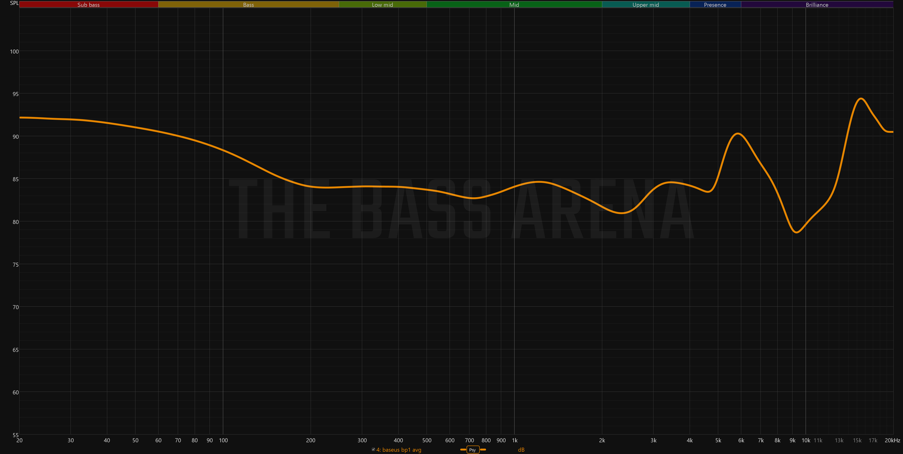Select the Low mid frequency band header
903x454 pixels.
[383, 5]
